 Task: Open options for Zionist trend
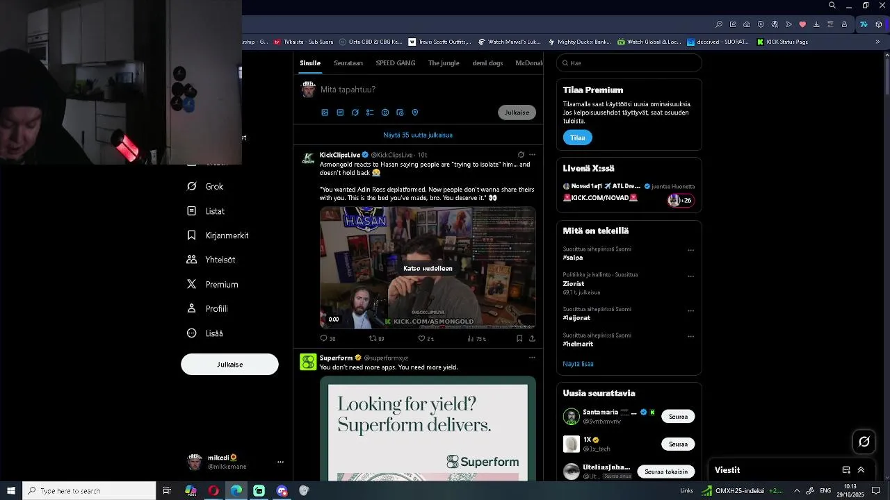point(690,276)
